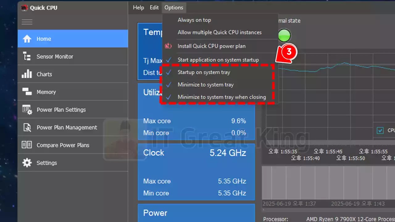Open the Help menu

point(138,8)
